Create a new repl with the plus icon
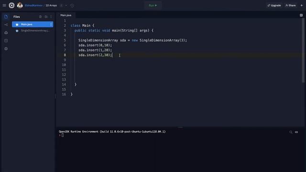Viewport: 306px width, 172px height. coord(302,5)
